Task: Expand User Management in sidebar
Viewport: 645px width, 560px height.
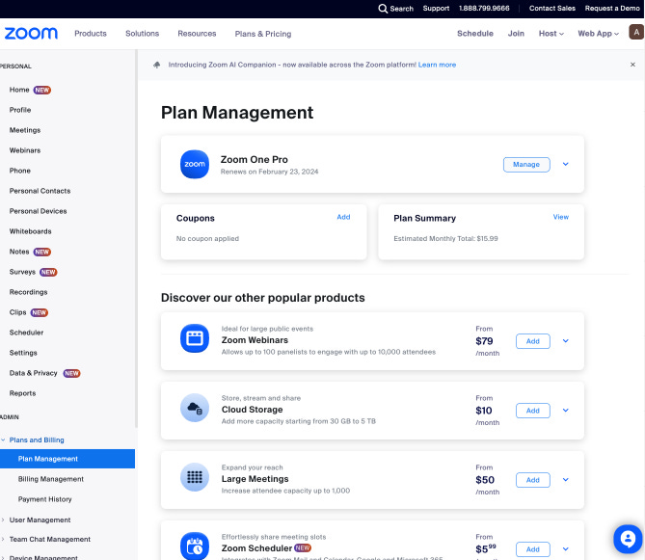Action: click(3, 520)
